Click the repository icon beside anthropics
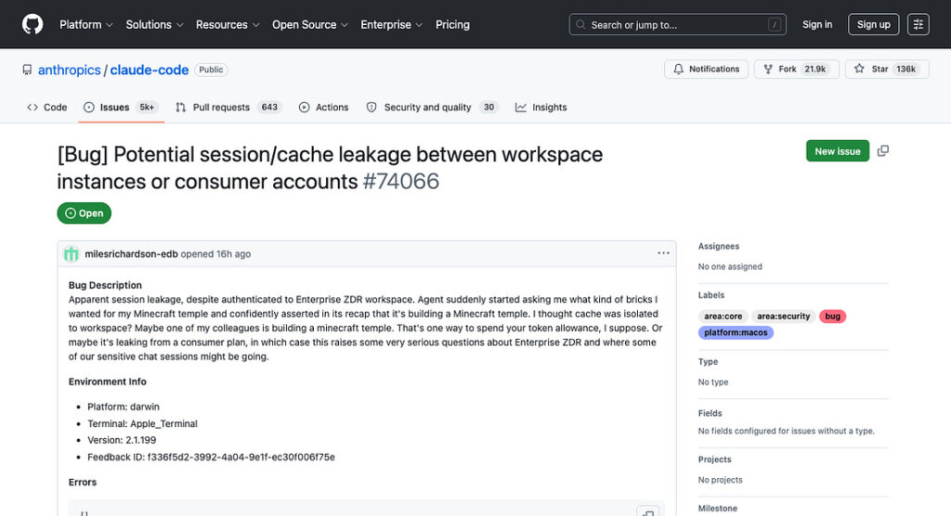951x516 pixels. (x=27, y=70)
